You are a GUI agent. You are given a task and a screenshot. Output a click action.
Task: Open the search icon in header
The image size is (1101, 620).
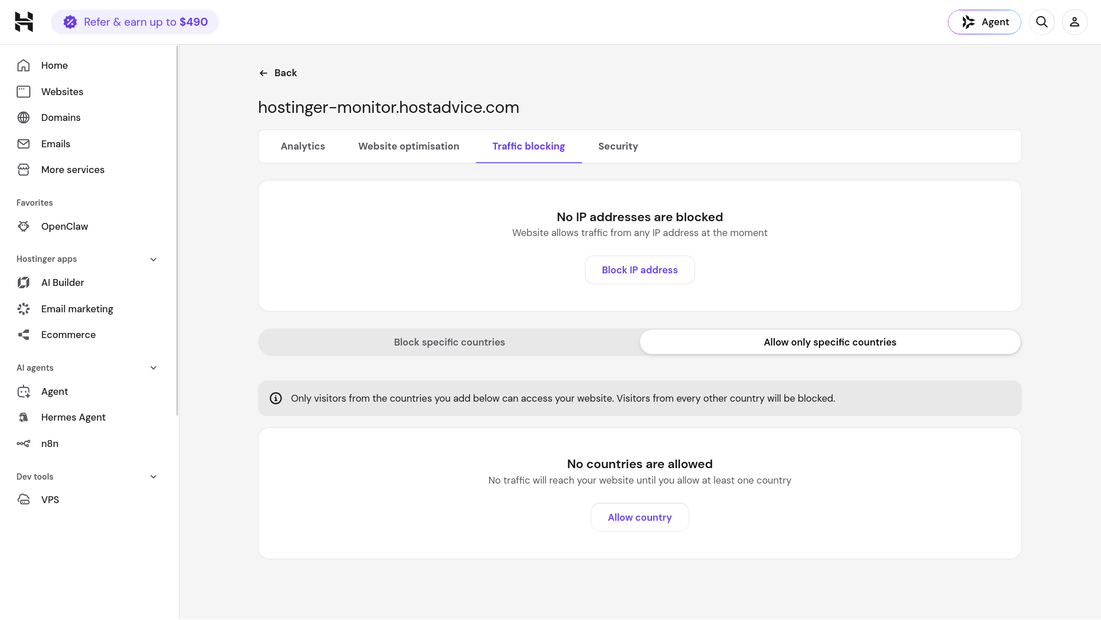(x=1041, y=22)
